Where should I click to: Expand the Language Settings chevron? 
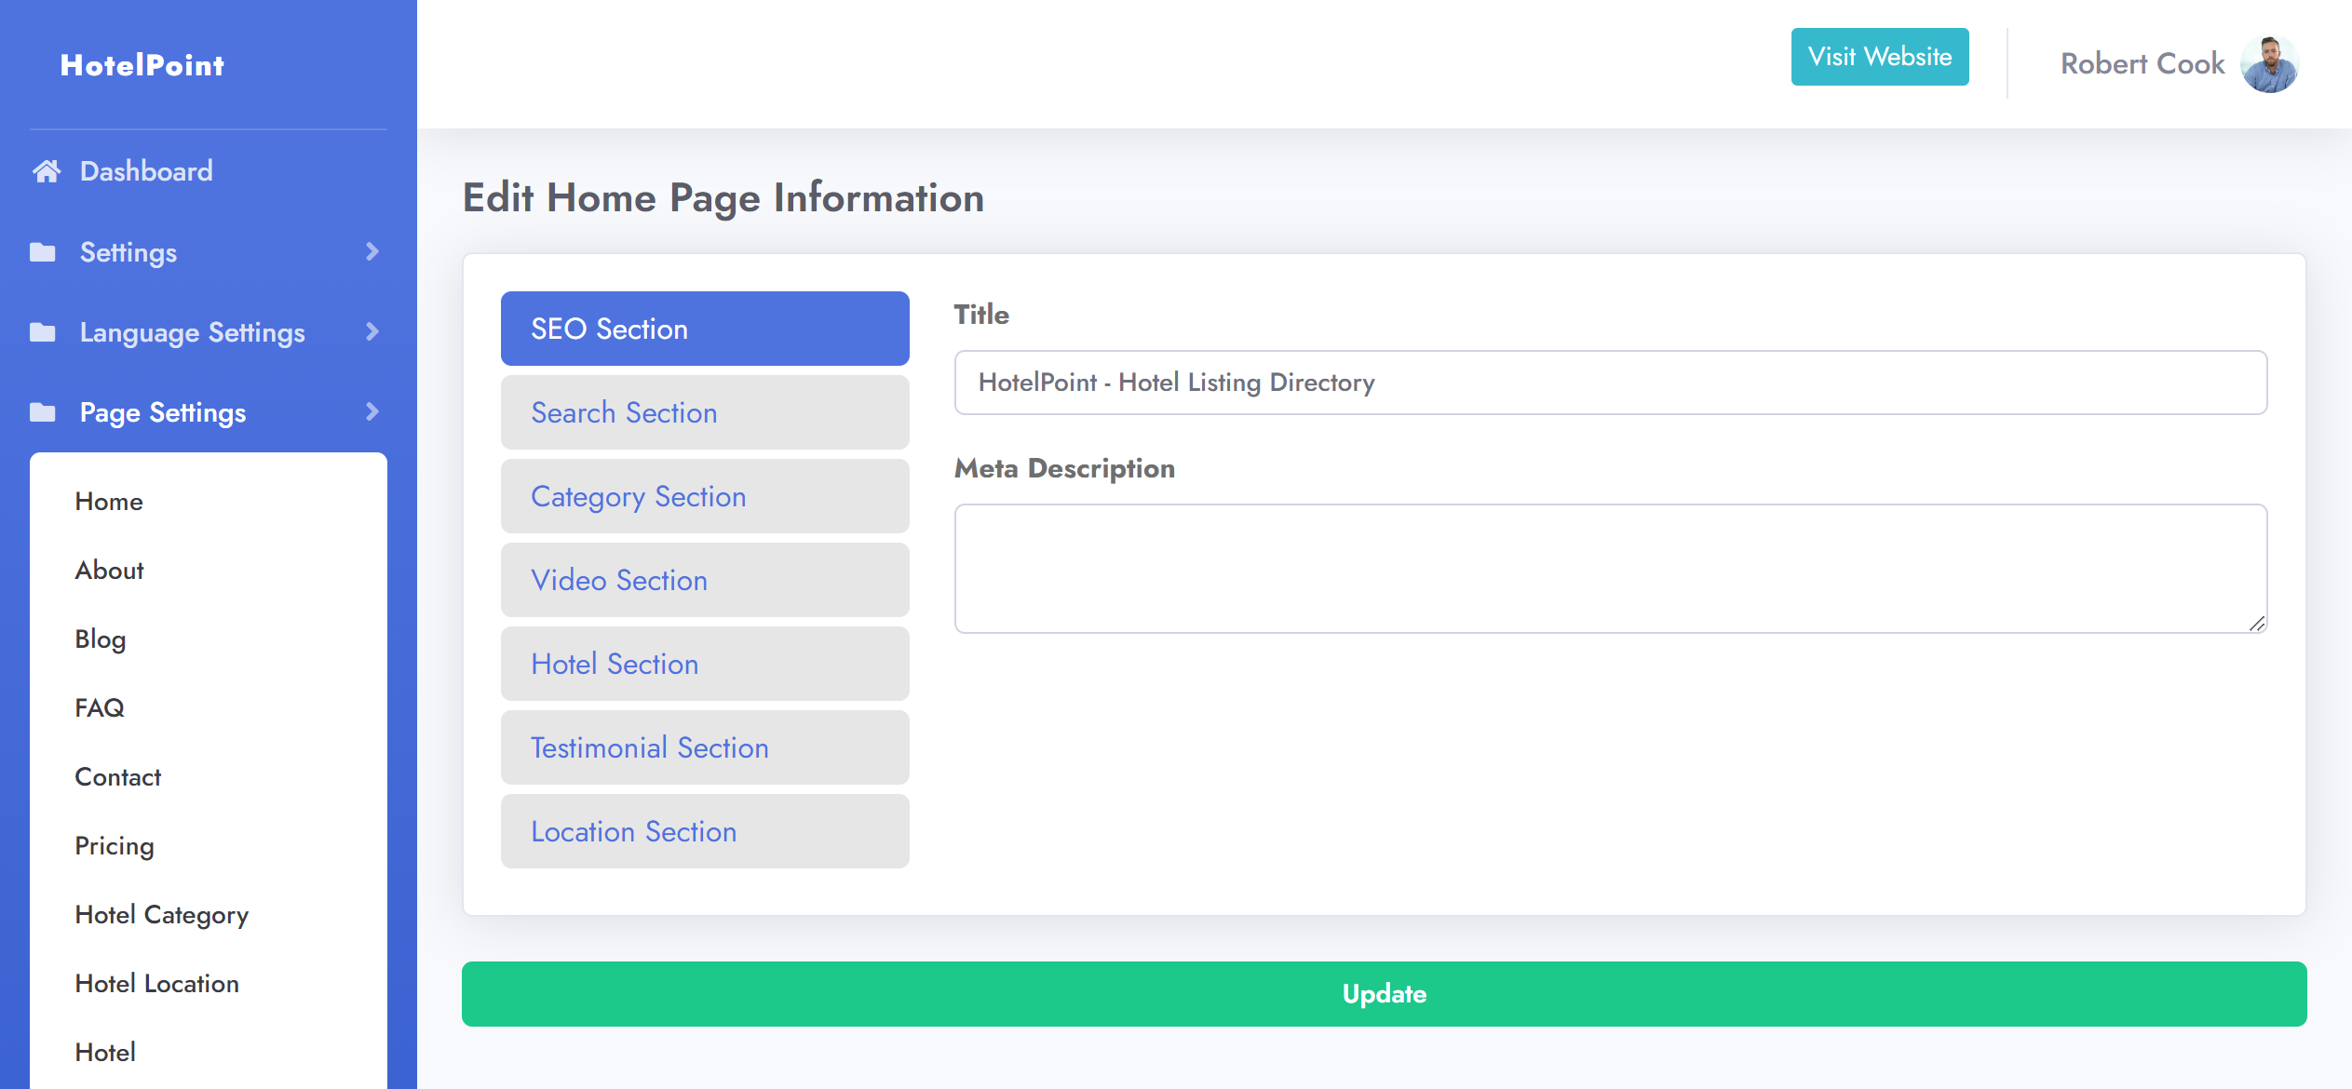tap(372, 332)
